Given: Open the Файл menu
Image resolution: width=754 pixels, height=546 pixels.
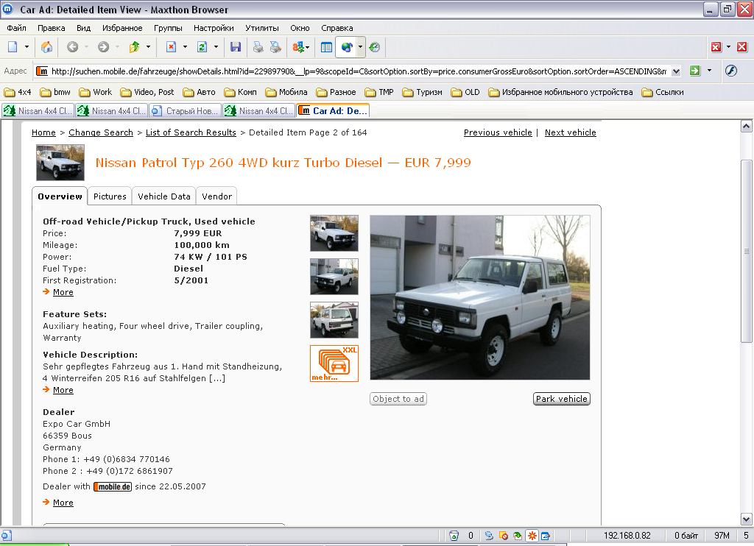Looking at the screenshot, I should coord(16,28).
